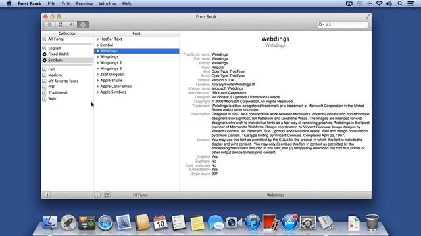This screenshot has width=421, height=236.
Task: Open the Apple menu
Action: tap(9, 3)
